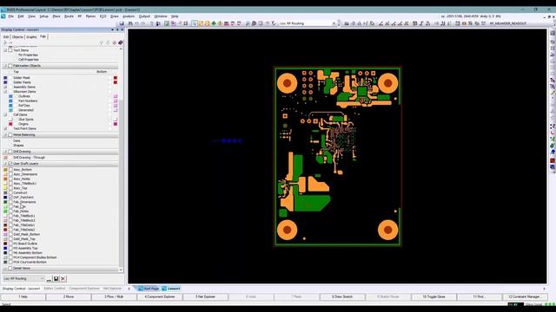
Task: Expand the Detail Views section
Action: [5, 268]
